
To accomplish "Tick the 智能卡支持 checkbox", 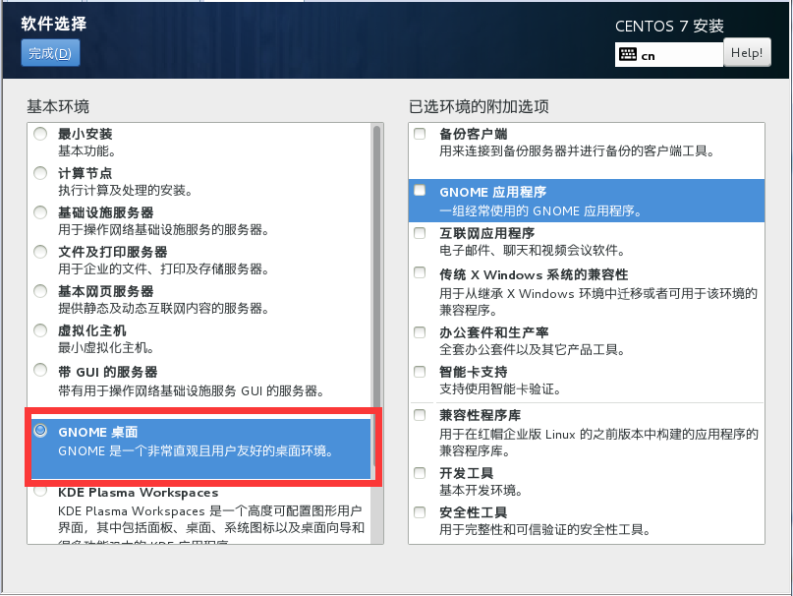I will (x=420, y=372).
